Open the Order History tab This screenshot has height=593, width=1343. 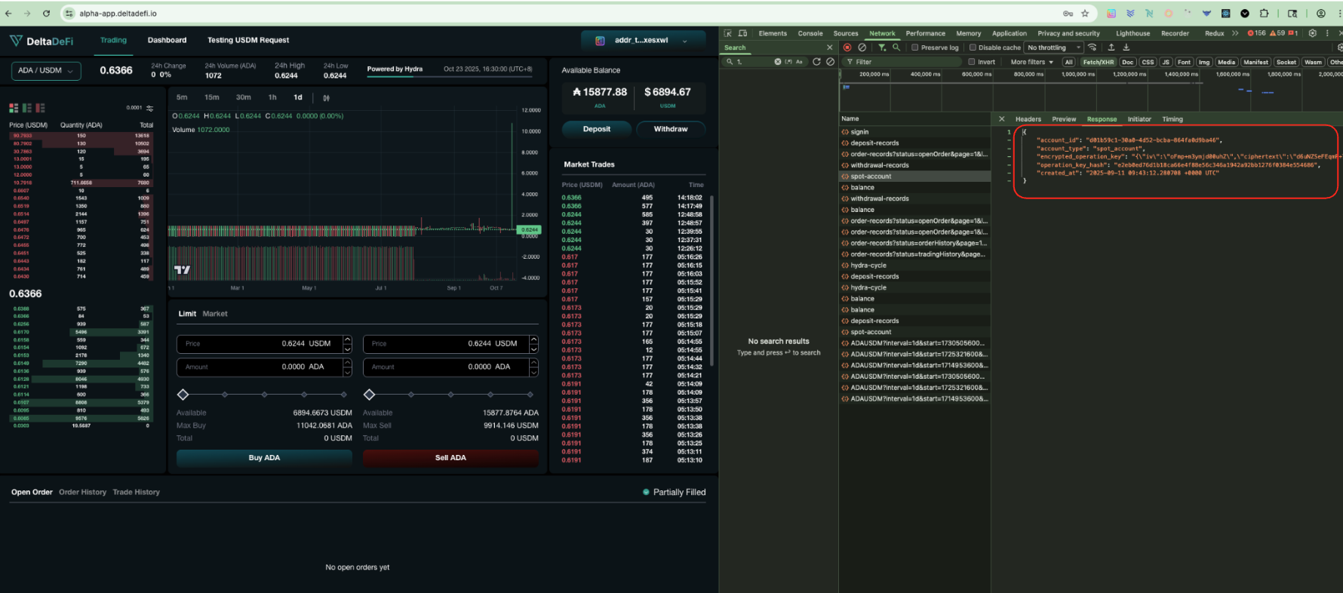[82, 492]
